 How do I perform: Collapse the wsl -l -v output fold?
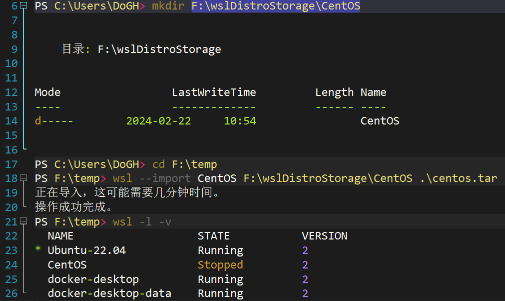click(x=23, y=221)
